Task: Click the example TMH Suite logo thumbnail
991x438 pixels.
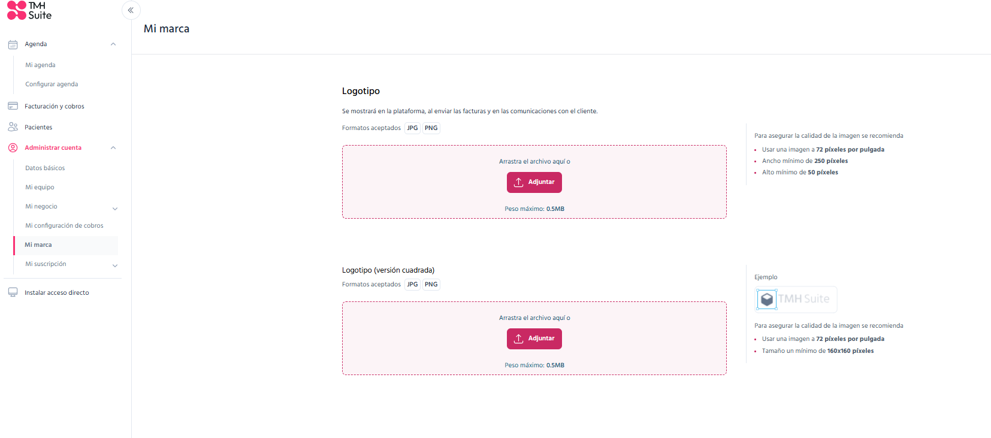Action: [x=796, y=299]
